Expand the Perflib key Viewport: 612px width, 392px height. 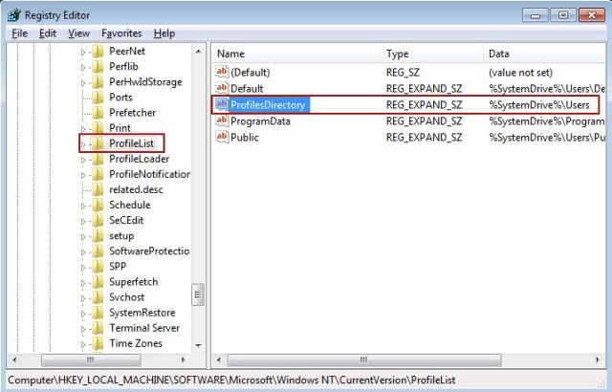click(83, 68)
